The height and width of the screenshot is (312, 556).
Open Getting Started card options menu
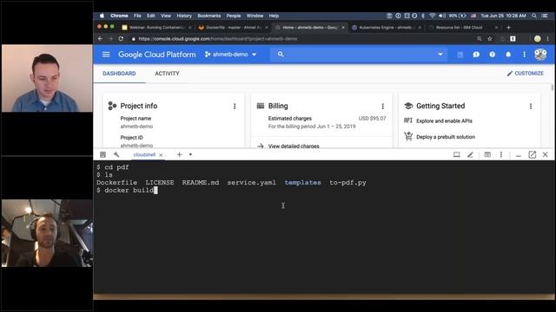pyautogui.click(x=531, y=106)
